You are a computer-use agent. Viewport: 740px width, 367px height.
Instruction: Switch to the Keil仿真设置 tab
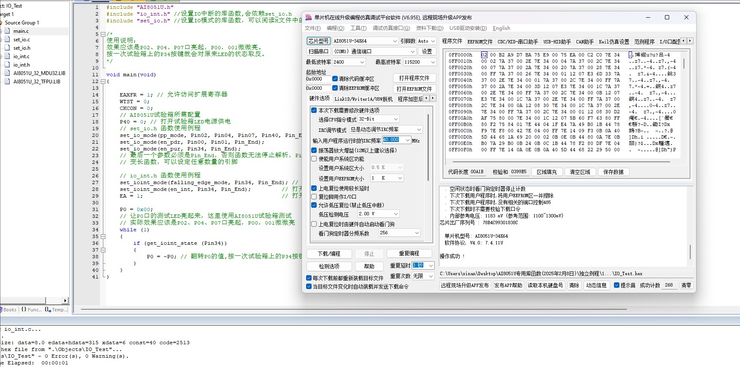click(x=614, y=41)
